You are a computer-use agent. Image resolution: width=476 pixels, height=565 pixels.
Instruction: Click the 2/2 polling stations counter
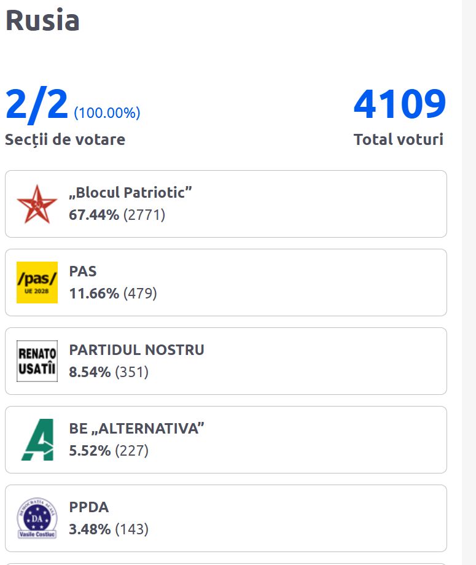pos(37,104)
